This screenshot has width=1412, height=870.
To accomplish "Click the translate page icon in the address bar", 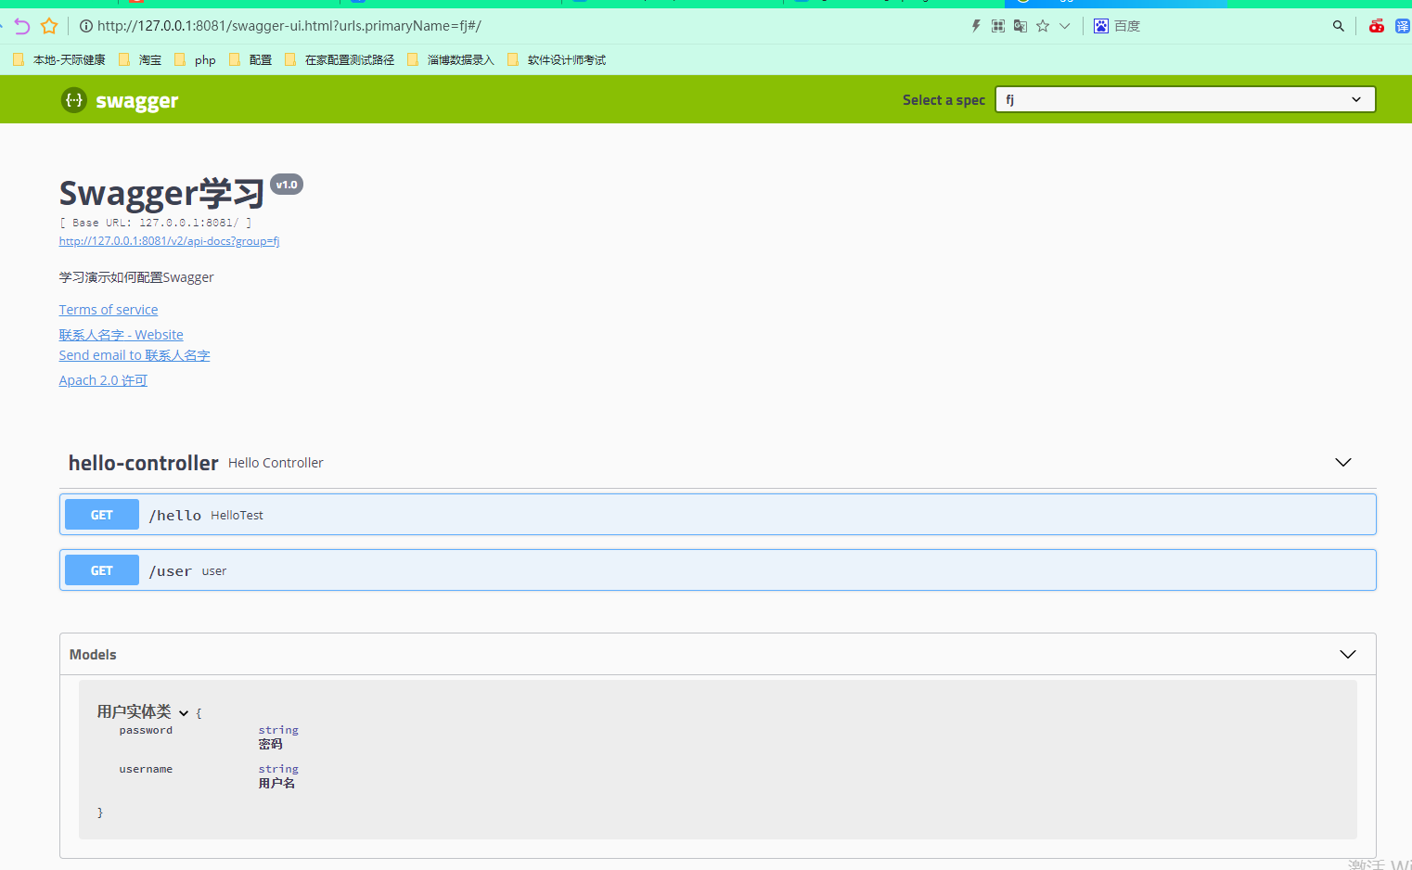I will pos(1020,26).
